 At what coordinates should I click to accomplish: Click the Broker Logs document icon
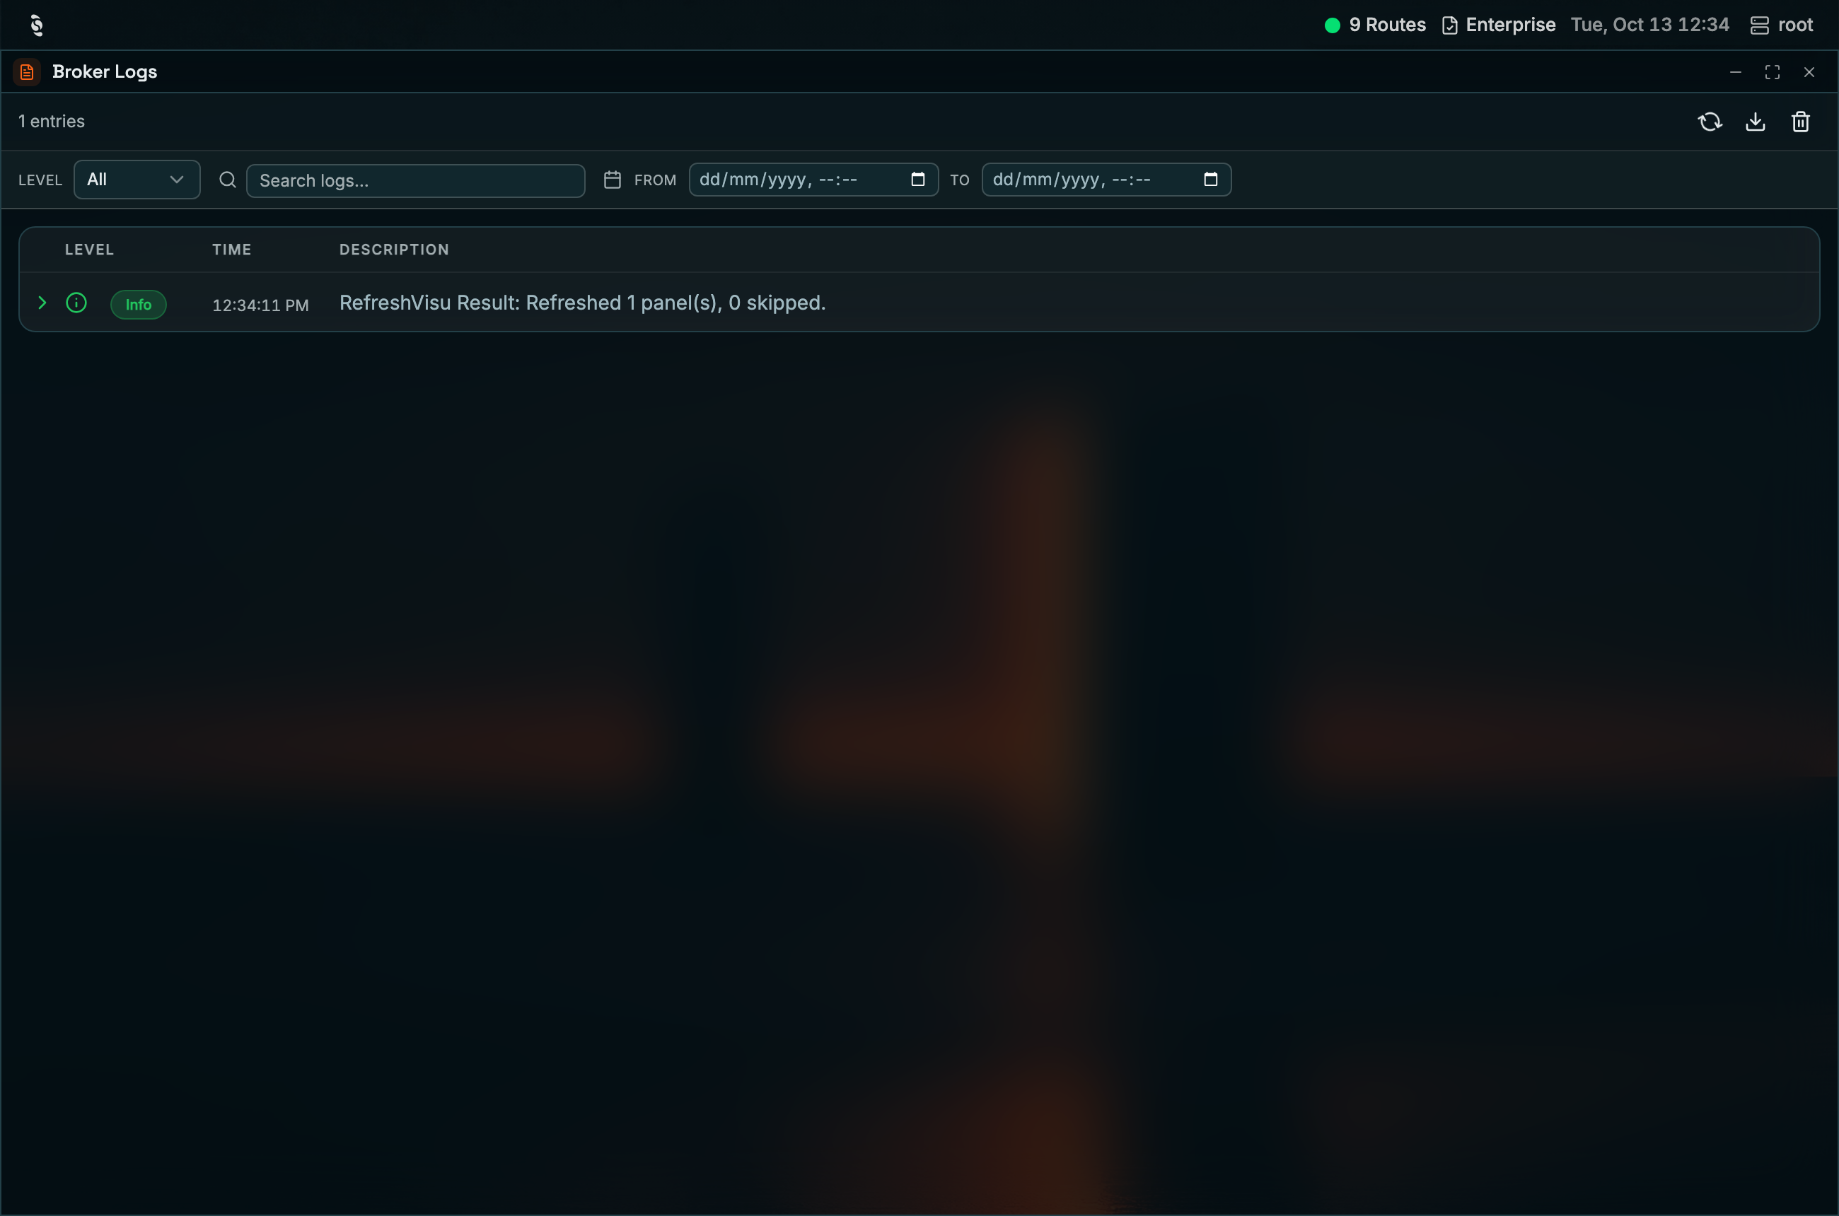26,72
